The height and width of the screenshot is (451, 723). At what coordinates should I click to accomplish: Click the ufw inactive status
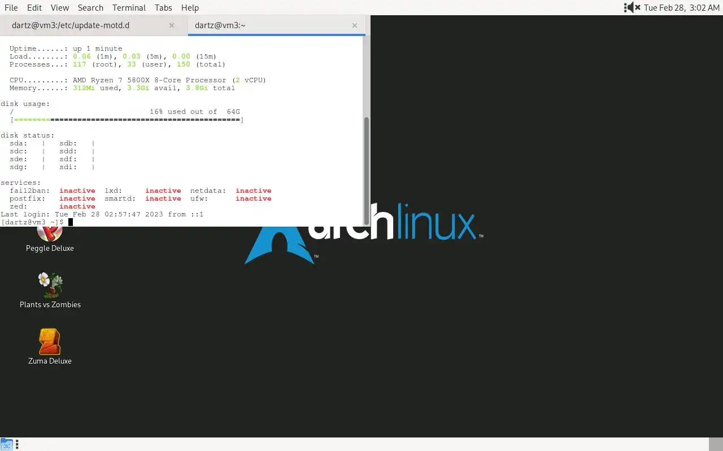pos(254,198)
